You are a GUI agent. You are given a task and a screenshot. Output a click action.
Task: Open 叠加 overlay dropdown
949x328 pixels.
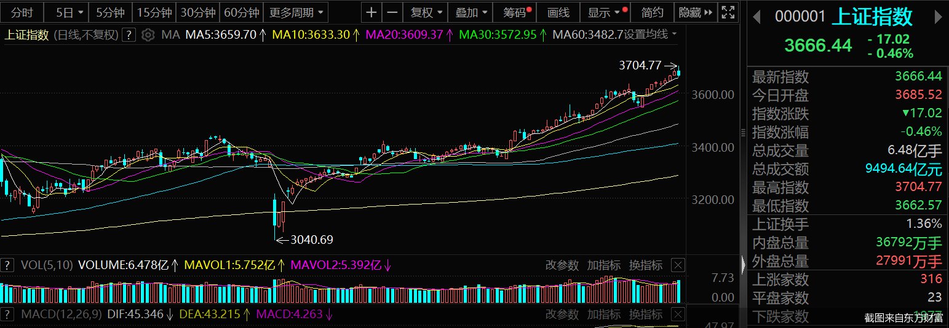(x=471, y=12)
